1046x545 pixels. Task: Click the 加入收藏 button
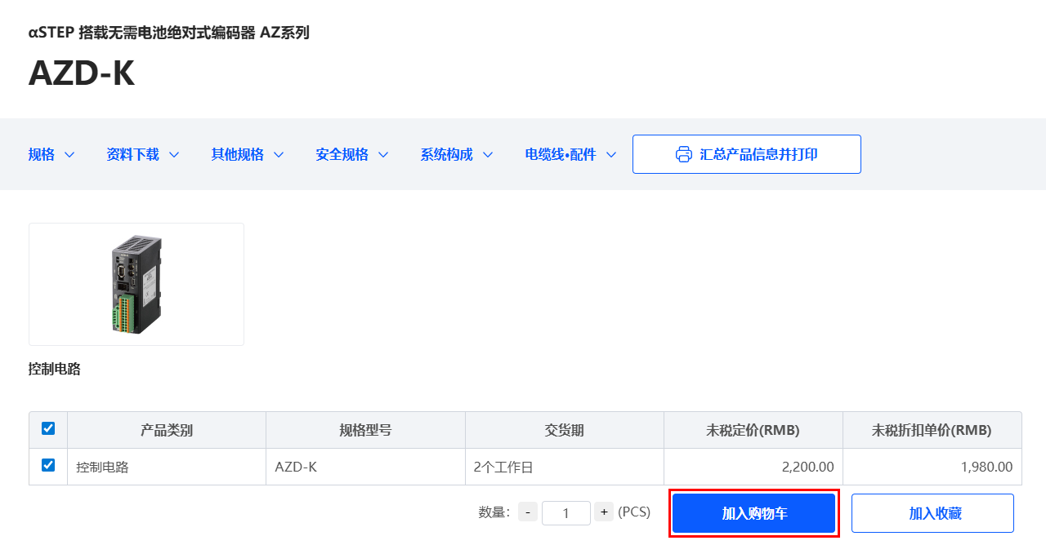932,513
